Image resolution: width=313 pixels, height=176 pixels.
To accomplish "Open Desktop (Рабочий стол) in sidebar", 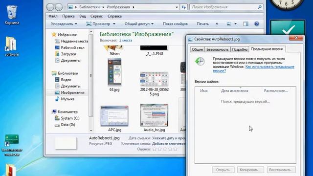I will pos(69,47).
